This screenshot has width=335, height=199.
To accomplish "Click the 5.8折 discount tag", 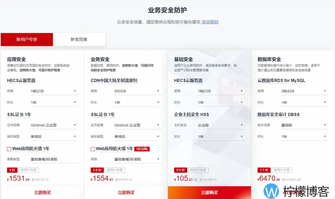I will tap(97, 170).
